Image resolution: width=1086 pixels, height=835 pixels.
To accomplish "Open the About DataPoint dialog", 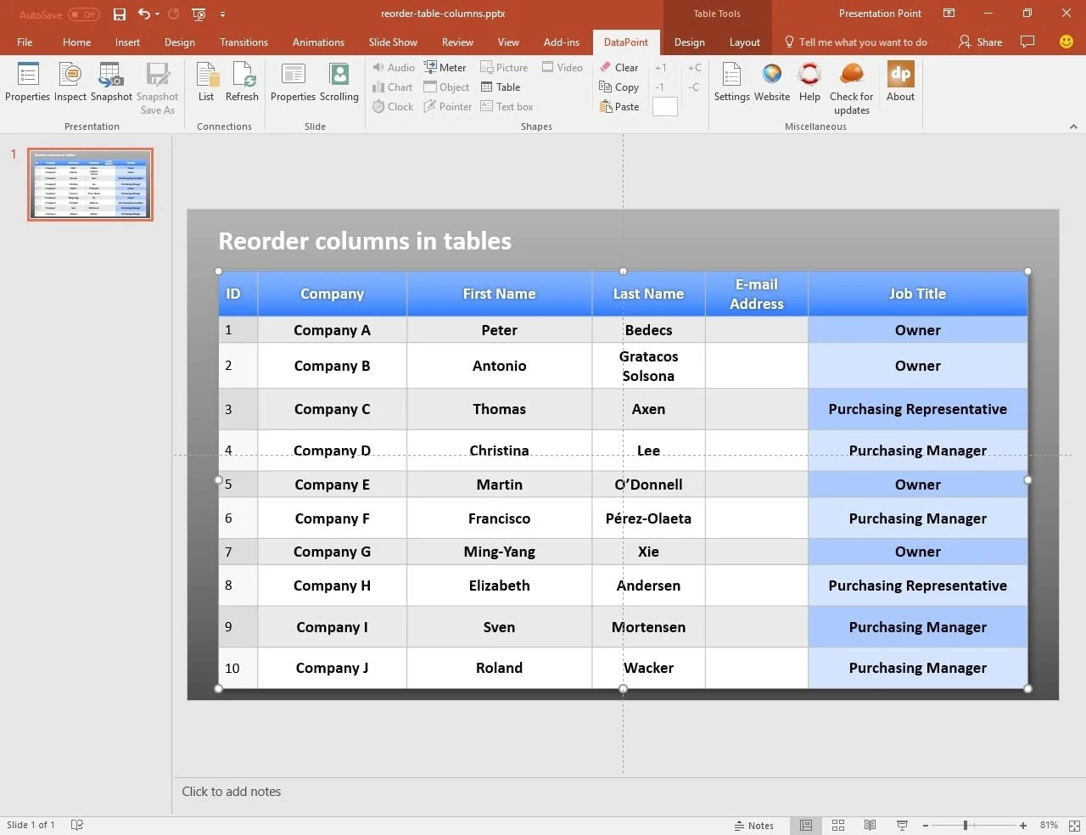I will pyautogui.click(x=899, y=82).
